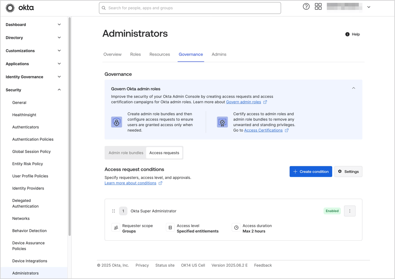Expand the Directory menu
Image resolution: width=395 pixels, height=279 pixels.
pos(59,38)
